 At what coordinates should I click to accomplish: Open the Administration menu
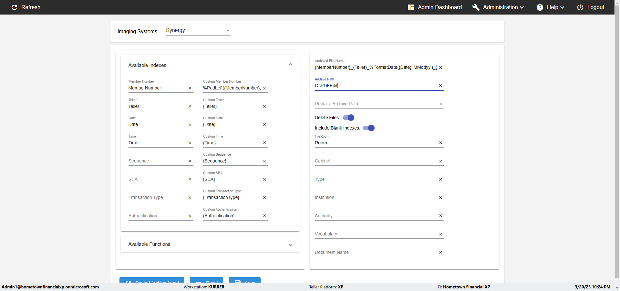click(x=498, y=7)
